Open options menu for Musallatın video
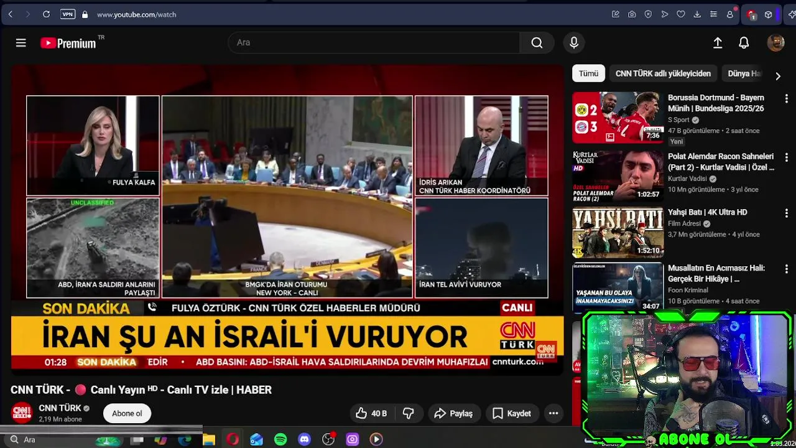 click(786, 269)
